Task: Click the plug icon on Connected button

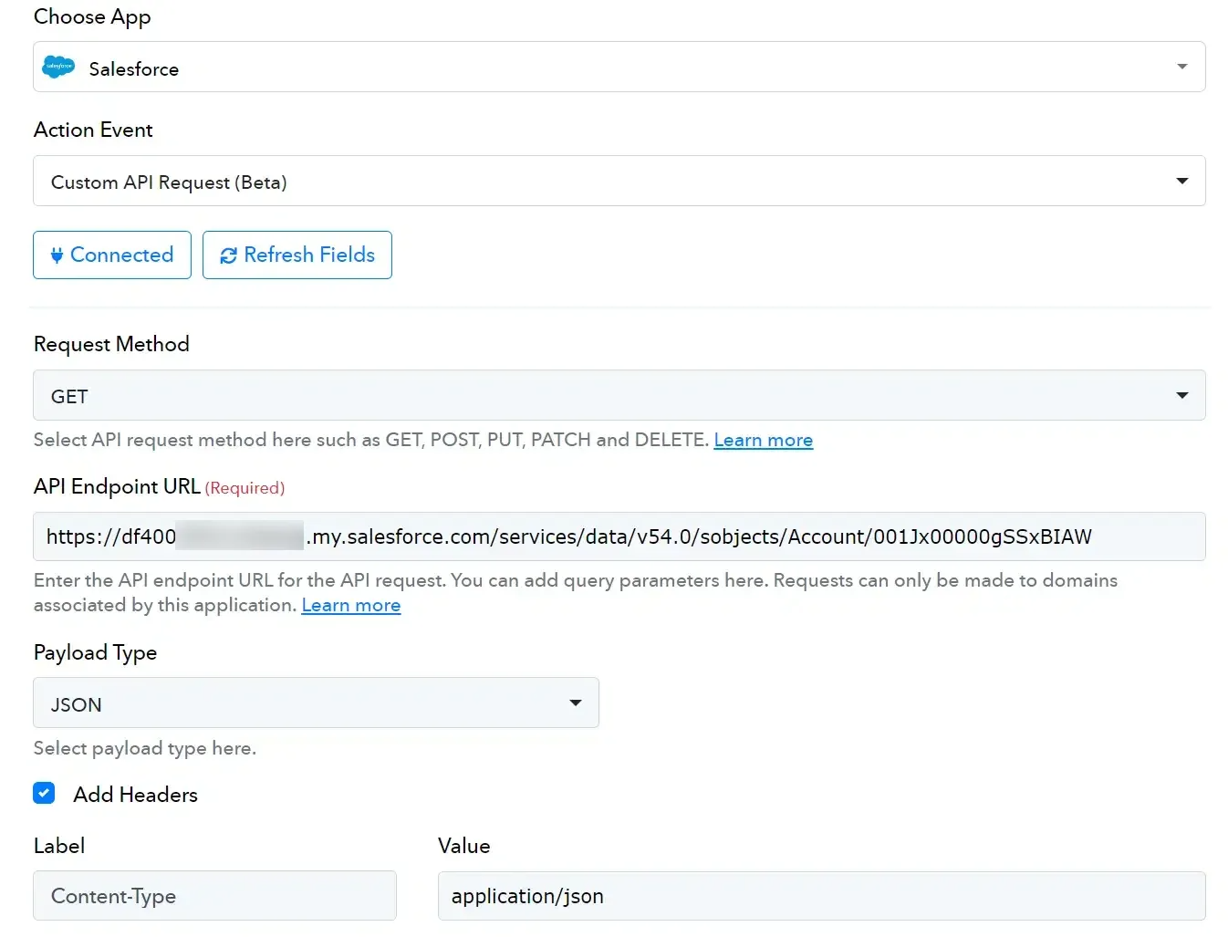Action: pos(57,255)
